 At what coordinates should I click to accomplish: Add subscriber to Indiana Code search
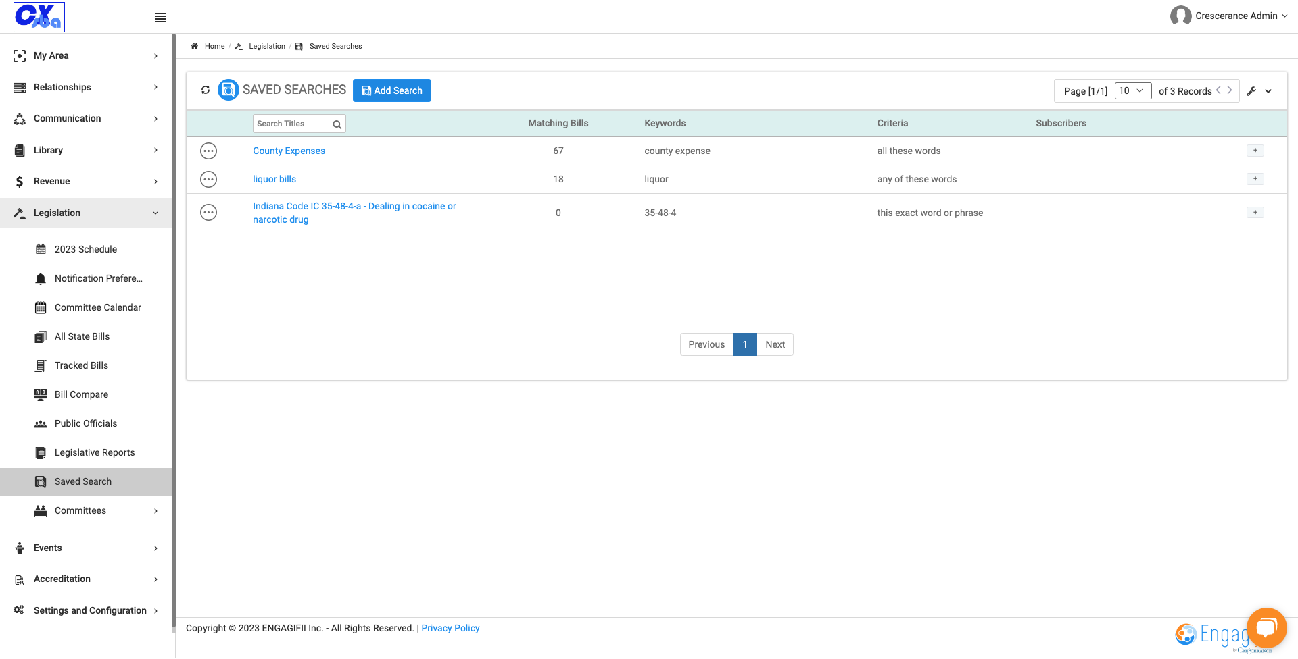tap(1255, 213)
